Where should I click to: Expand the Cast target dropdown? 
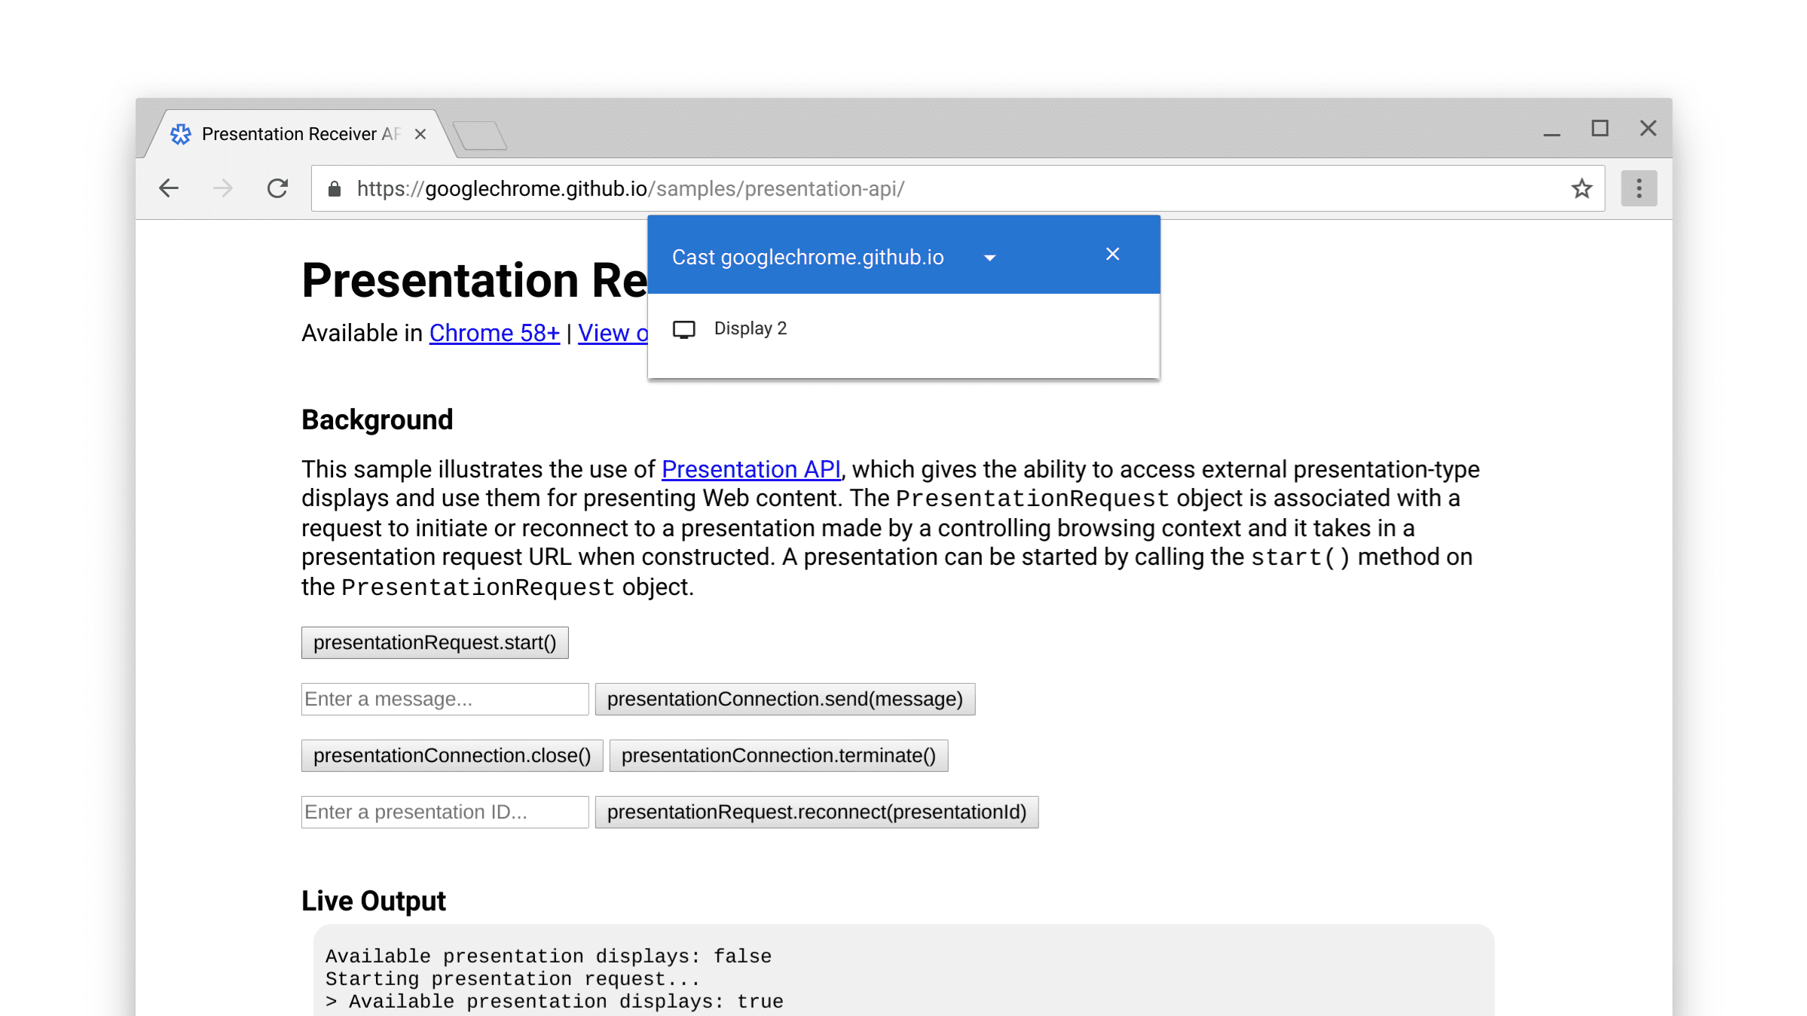[988, 257]
